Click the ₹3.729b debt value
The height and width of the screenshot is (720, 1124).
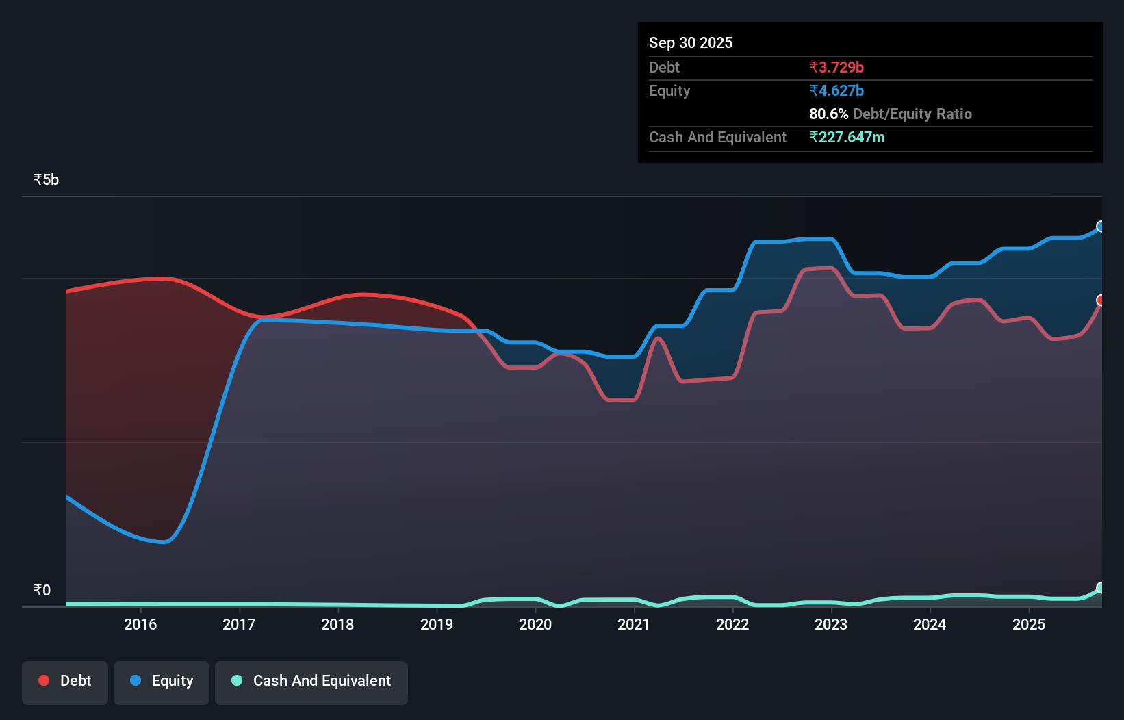click(x=836, y=67)
